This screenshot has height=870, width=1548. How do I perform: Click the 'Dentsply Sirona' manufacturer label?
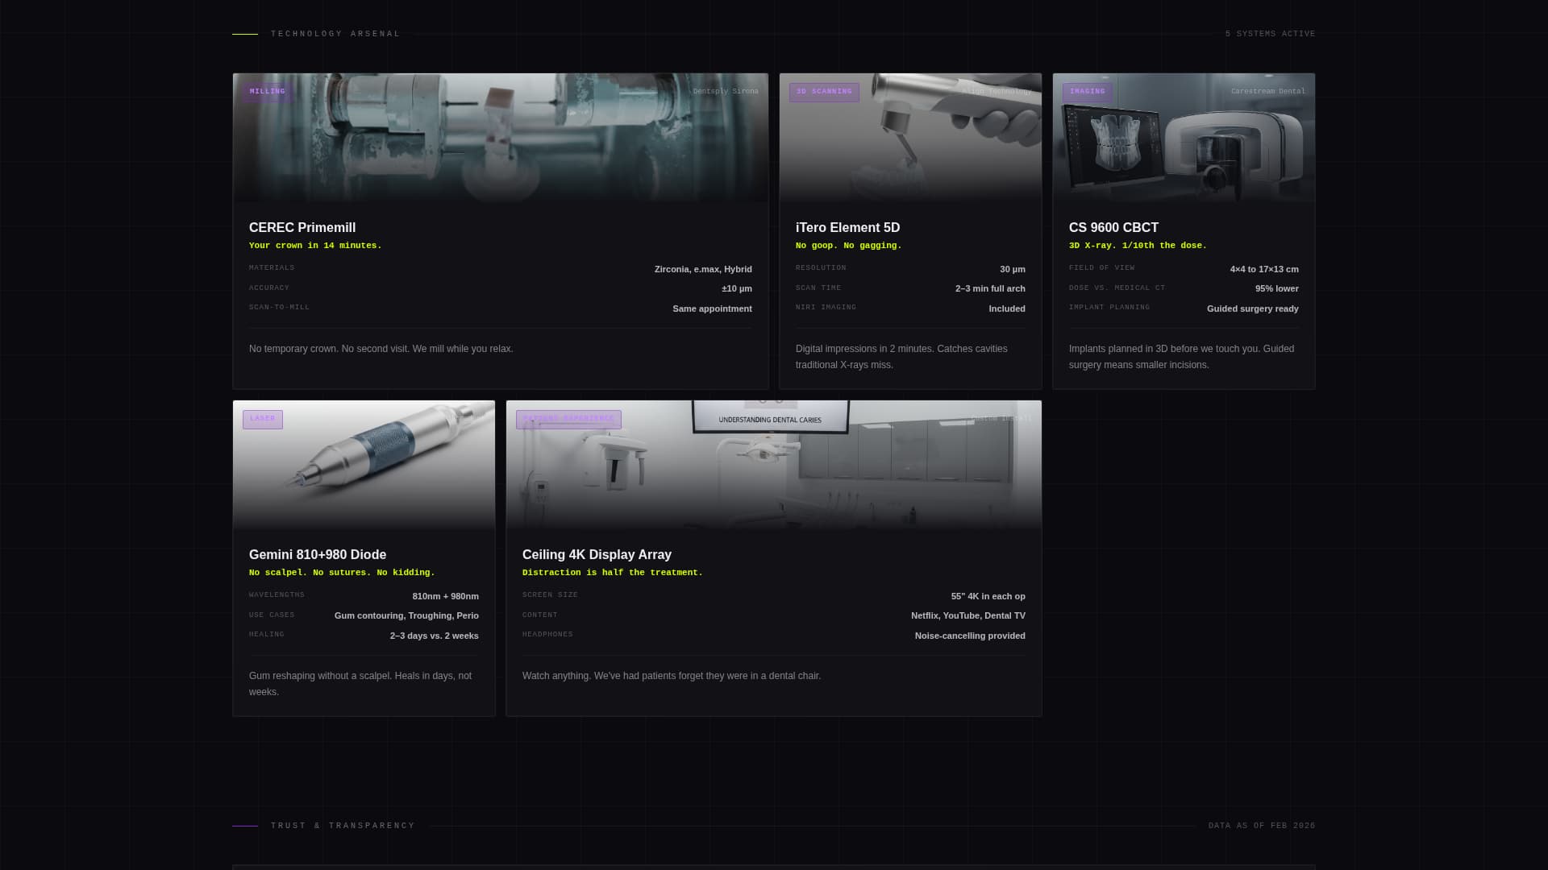726,92
